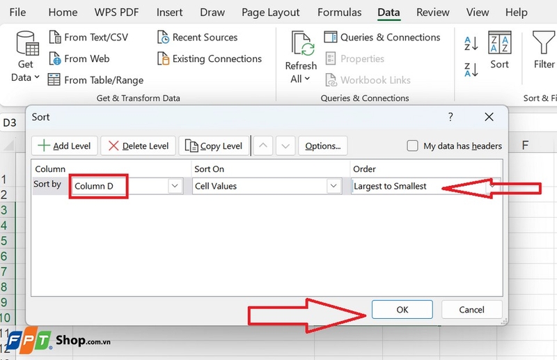Add Level in Sort dialog
Screen dimensions: 557x360
click(x=64, y=146)
